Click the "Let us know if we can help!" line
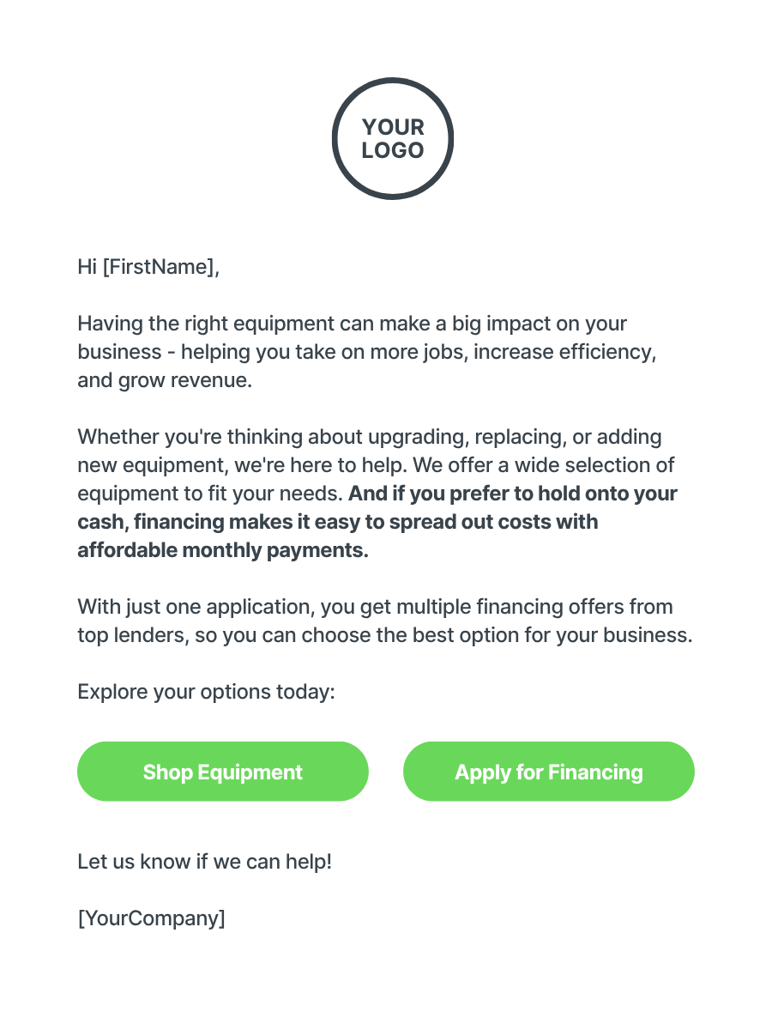This screenshot has width=772, height=1030. tap(204, 861)
